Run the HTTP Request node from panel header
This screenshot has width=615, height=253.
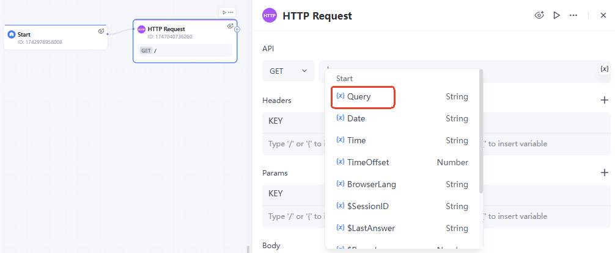pyautogui.click(x=556, y=16)
